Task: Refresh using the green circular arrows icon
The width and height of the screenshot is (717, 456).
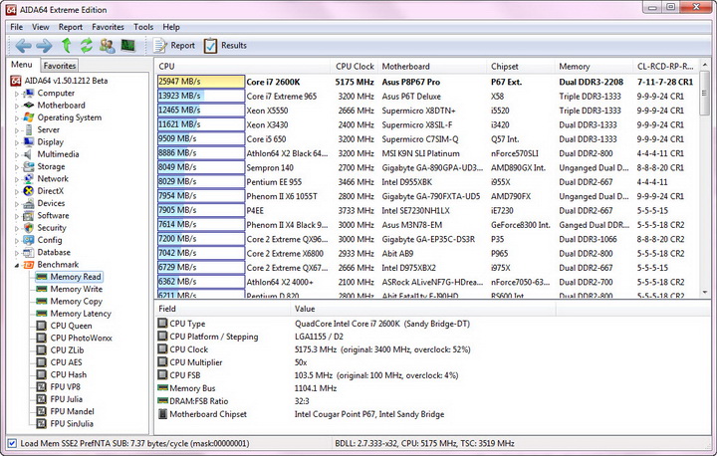Action: pos(87,45)
